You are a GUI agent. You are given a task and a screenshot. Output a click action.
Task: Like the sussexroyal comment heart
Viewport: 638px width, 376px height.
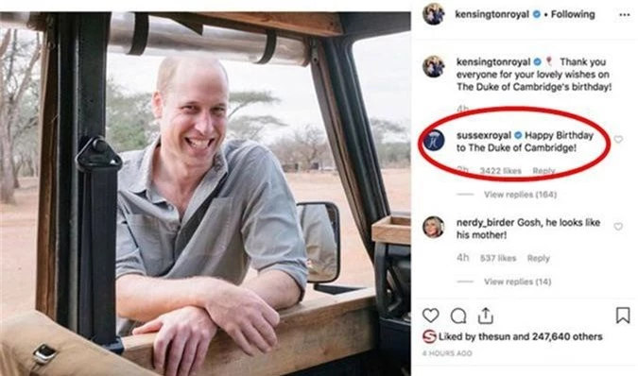(618, 140)
